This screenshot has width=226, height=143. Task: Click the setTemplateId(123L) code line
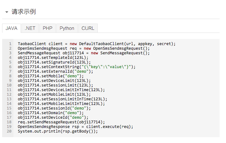tap(53, 58)
